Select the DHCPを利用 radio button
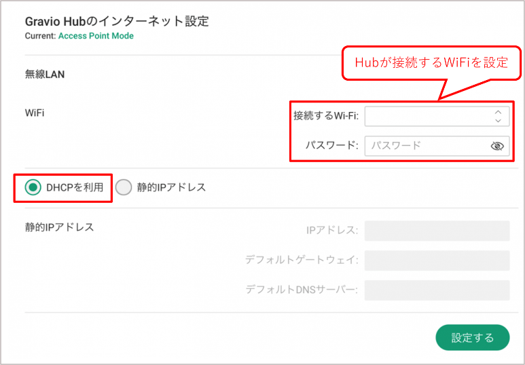This screenshot has width=525, height=365. [33, 187]
